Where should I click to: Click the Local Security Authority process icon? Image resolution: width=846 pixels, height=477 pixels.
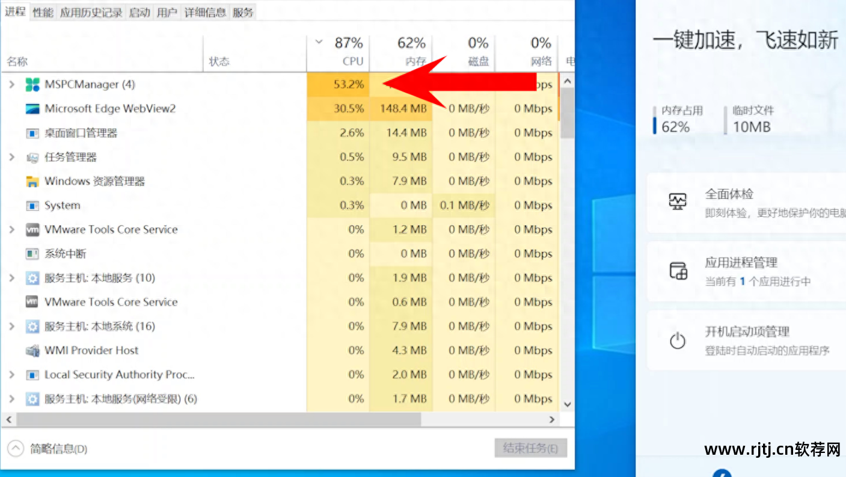pos(32,375)
